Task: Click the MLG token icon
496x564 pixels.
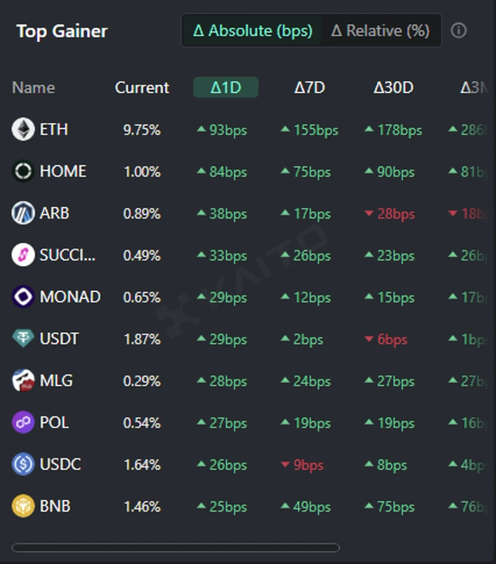Action: (23, 381)
